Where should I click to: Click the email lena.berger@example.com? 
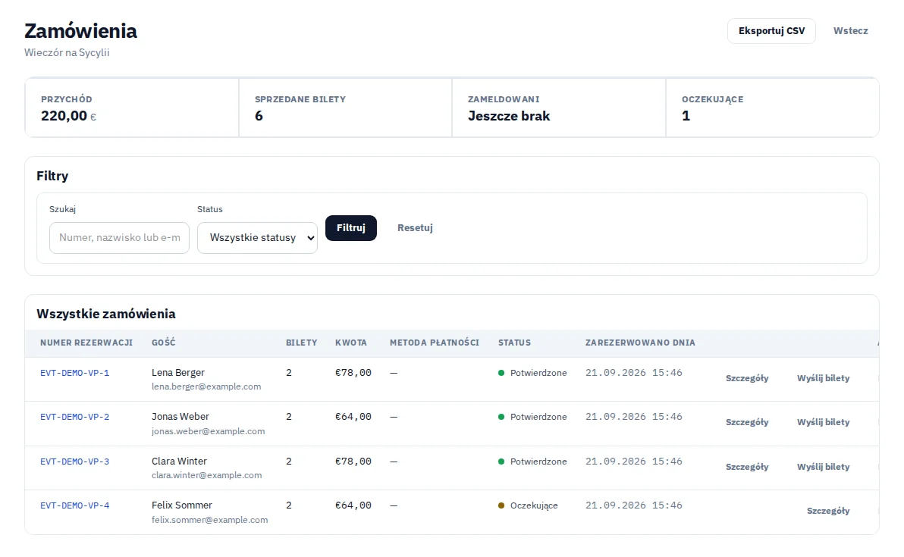click(x=206, y=386)
